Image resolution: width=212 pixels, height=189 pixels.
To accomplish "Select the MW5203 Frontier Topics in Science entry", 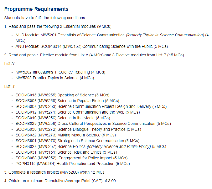I will pyautogui.click(x=55, y=78).
